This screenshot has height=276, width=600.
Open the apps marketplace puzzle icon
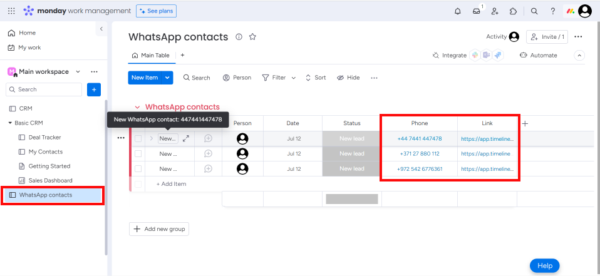coord(514,11)
